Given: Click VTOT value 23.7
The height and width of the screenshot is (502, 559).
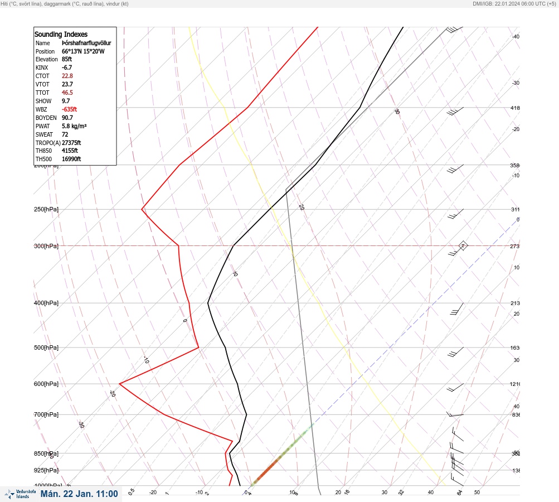Looking at the screenshot, I should [x=67, y=84].
